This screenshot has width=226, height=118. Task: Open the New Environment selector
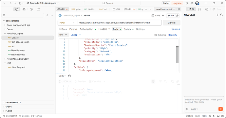165,9
